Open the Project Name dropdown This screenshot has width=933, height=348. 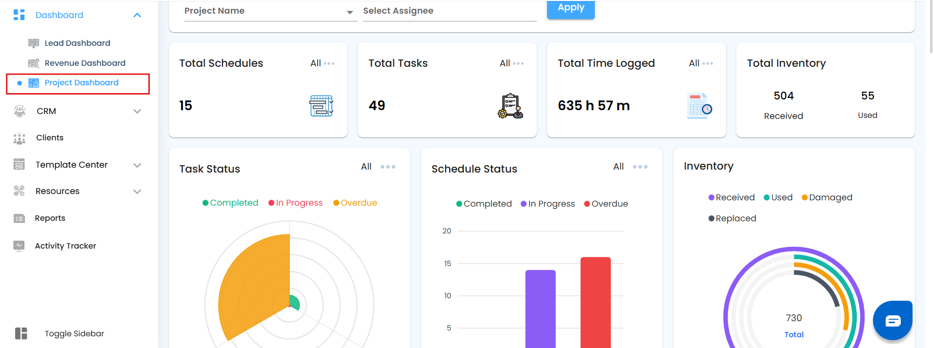coord(271,11)
